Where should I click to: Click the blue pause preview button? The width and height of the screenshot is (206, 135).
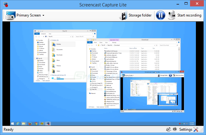[x=160, y=15]
